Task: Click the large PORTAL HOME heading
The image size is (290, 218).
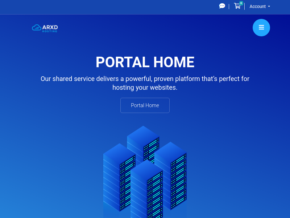Action: [x=145, y=62]
